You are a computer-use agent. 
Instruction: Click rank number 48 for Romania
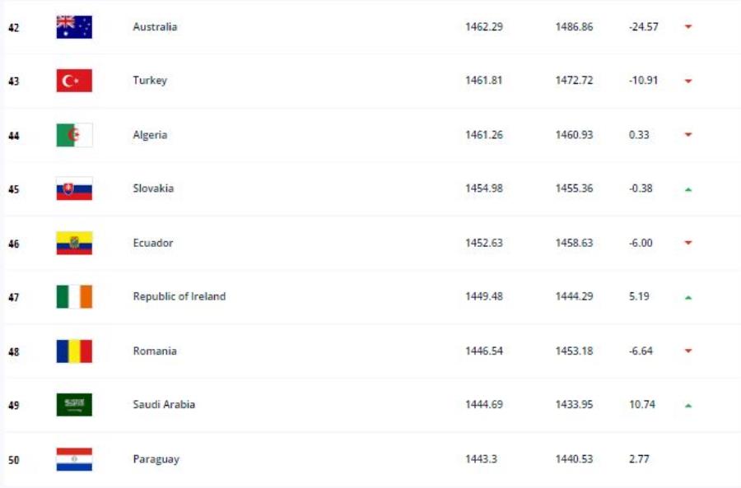14,352
